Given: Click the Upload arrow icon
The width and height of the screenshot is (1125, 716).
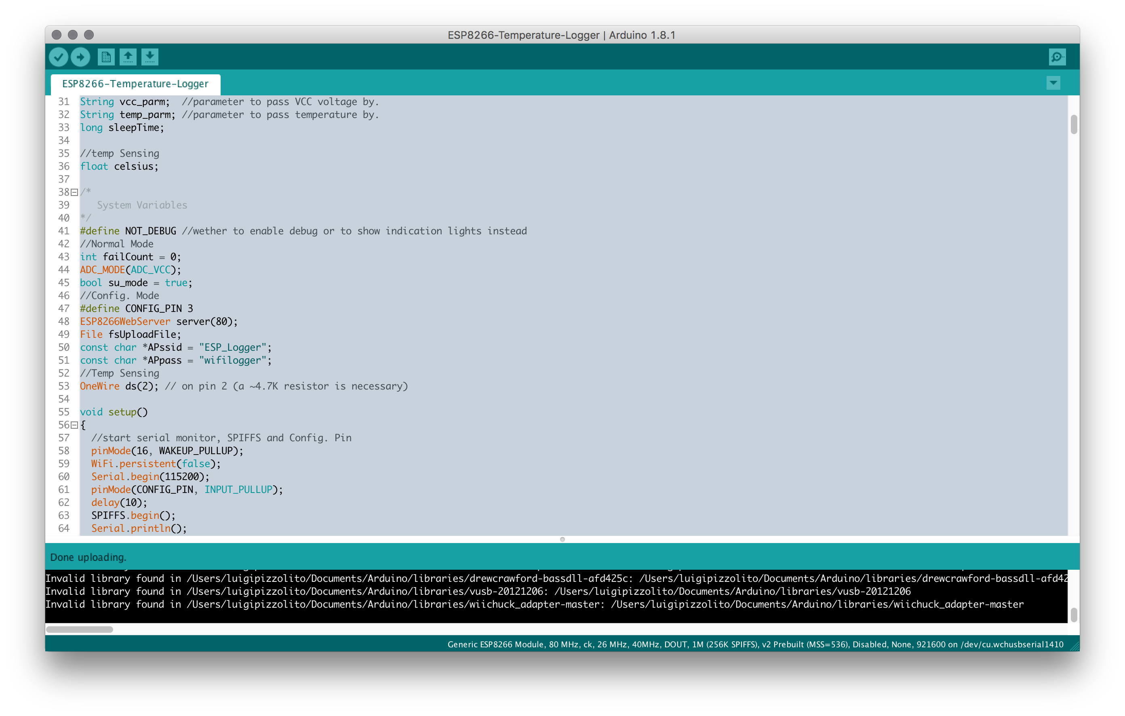Looking at the screenshot, I should click(x=80, y=57).
